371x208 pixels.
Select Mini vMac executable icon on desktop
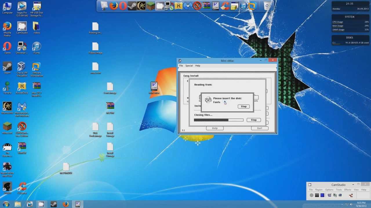click(154, 88)
